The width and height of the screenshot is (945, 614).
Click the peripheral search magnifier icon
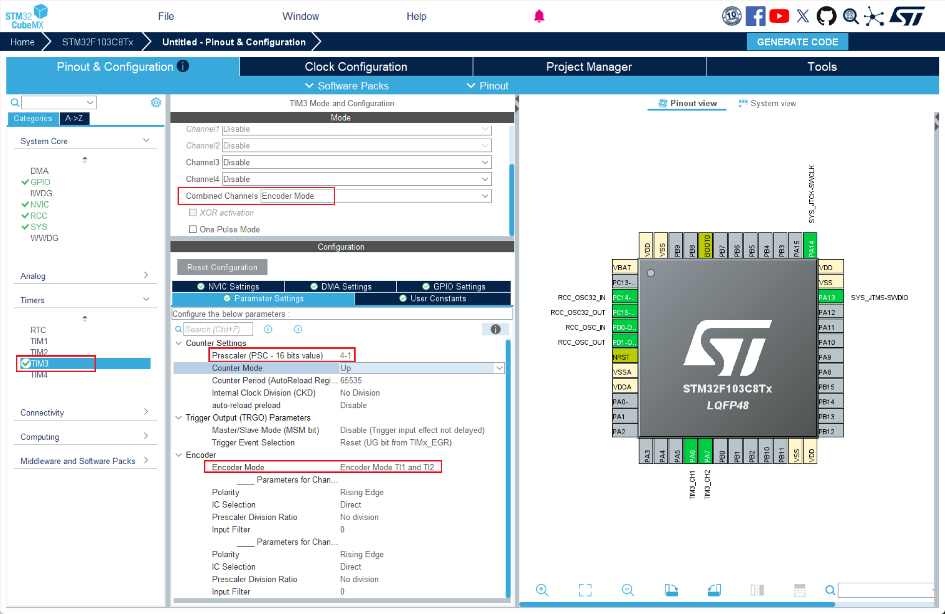(15, 102)
